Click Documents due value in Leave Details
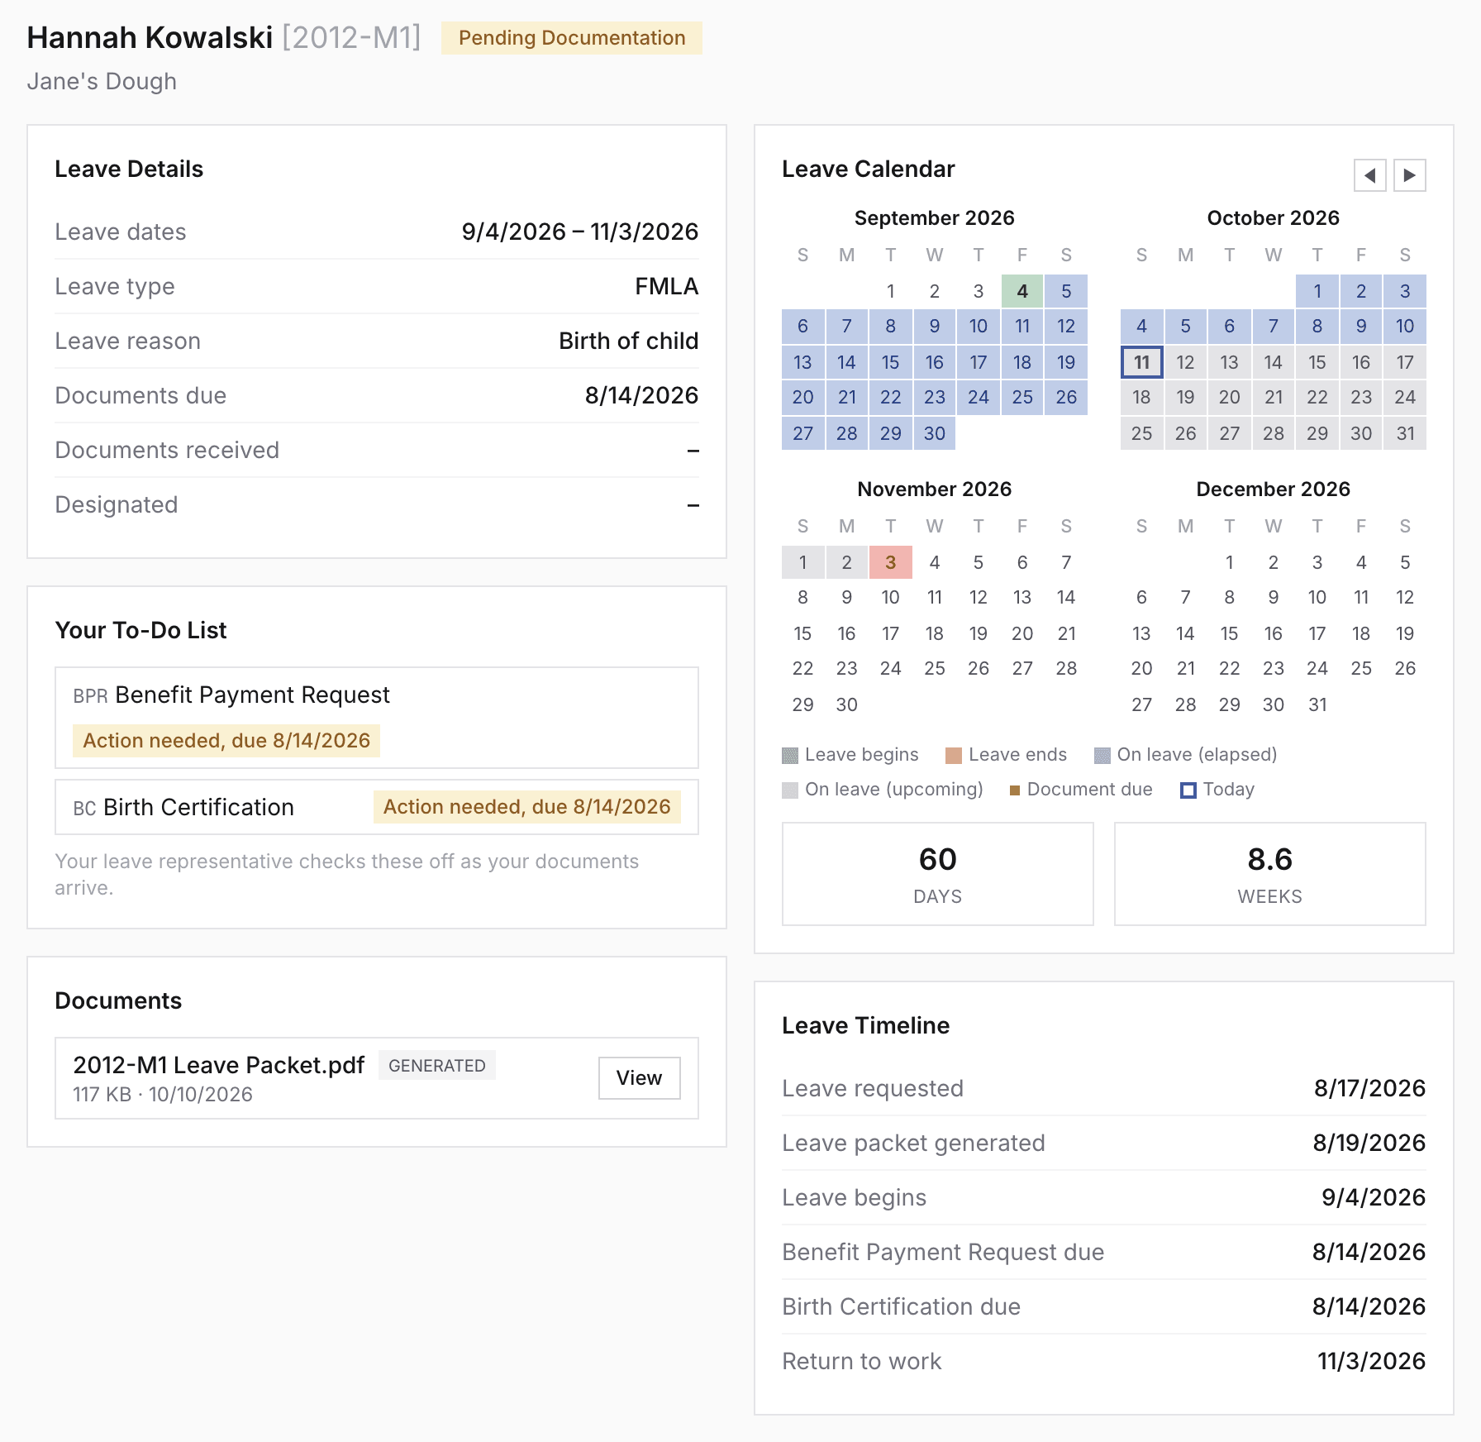 tap(641, 395)
